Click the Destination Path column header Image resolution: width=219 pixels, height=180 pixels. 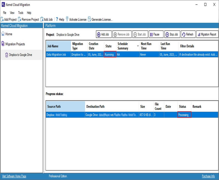tap(112, 106)
